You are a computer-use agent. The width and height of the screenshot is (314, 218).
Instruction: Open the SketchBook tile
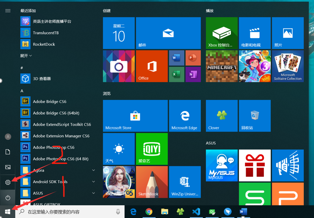tap(152, 182)
